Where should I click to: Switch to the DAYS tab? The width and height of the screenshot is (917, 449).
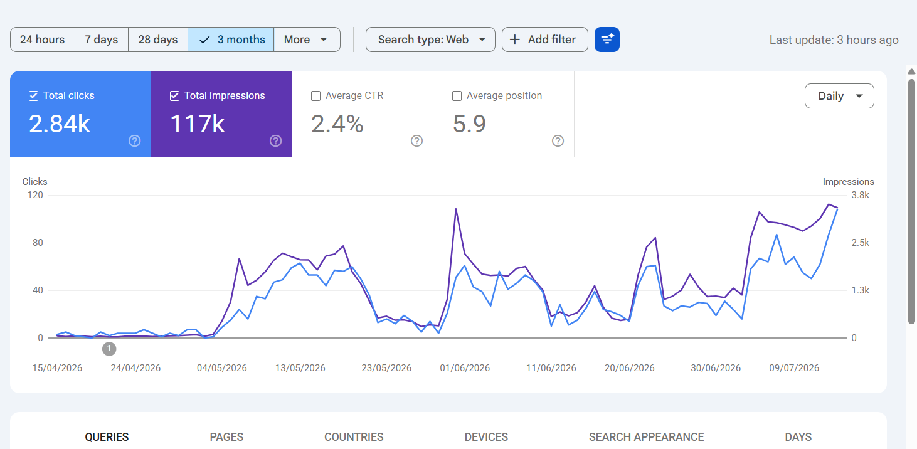pos(798,437)
